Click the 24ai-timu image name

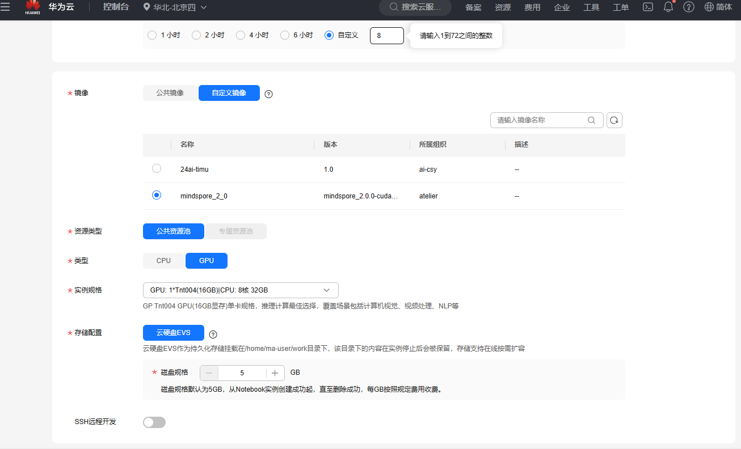195,170
